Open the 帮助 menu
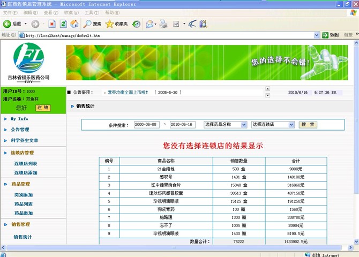Image resolution: width=359 pixels, height=257 pixels. pos(112,13)
